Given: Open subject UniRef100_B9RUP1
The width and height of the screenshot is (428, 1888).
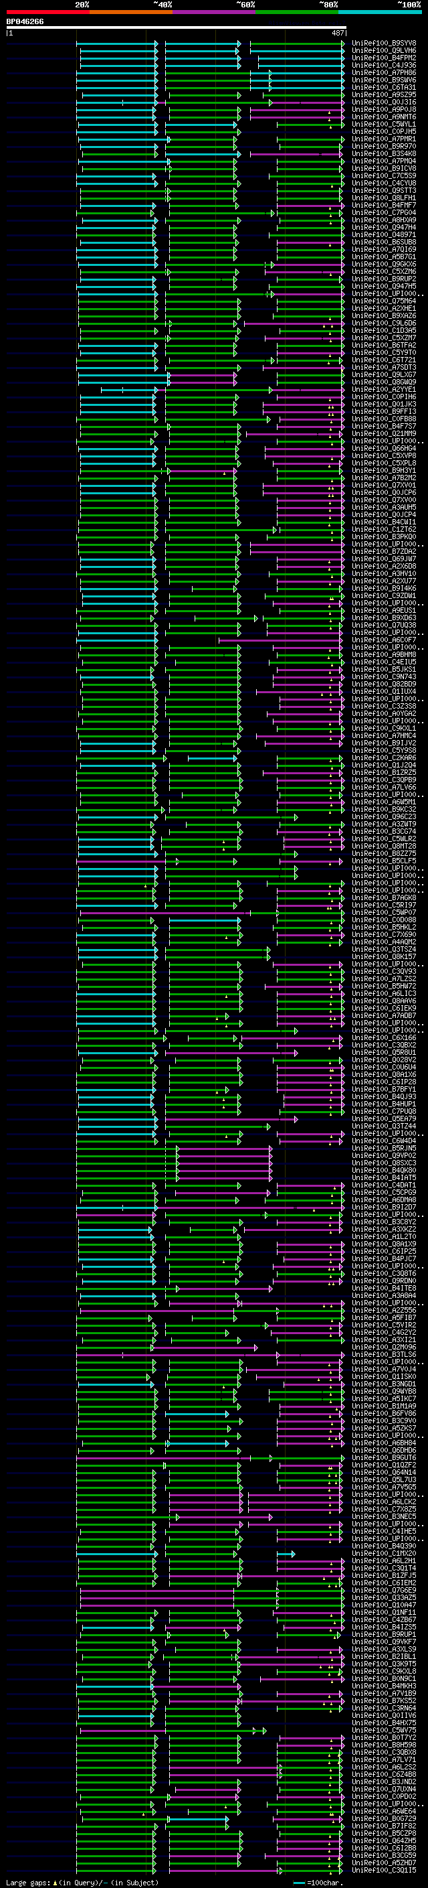Looking at the screenshot, I should [x=383, y=1634].
